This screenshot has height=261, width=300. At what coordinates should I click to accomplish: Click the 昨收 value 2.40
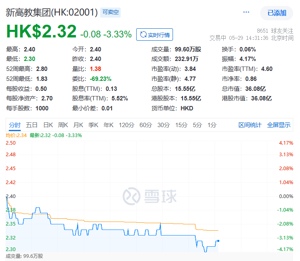click(95, 59)
